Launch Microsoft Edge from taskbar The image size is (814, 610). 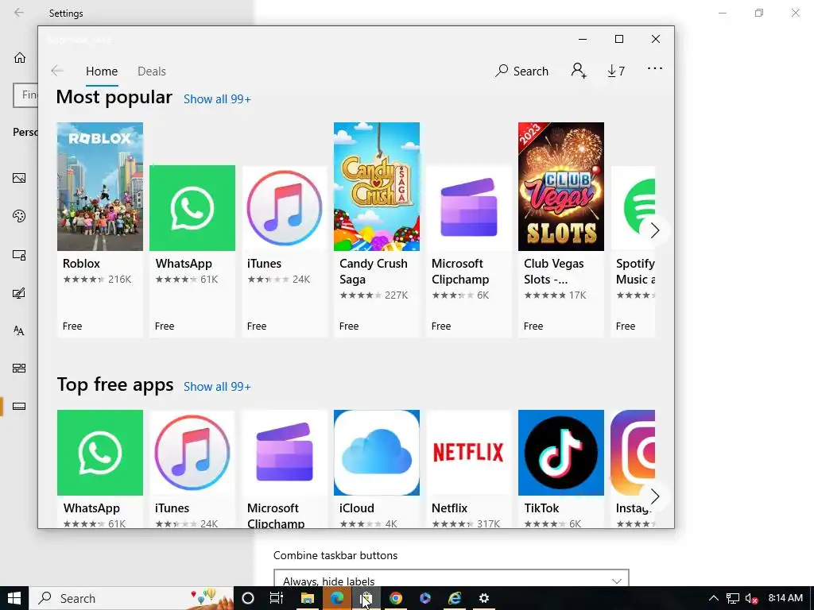(x=337, y=598)
